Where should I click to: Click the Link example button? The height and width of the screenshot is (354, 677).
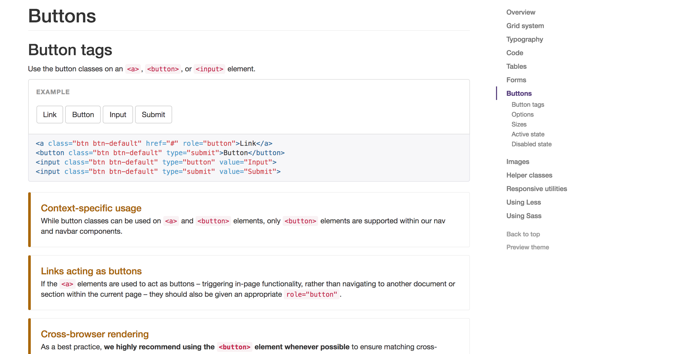click(50, 115)
